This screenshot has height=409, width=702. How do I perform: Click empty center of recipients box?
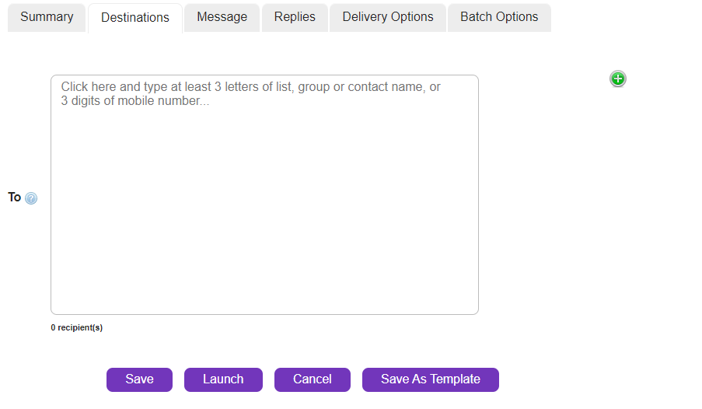pyautogui.click(x=264, y=210)
